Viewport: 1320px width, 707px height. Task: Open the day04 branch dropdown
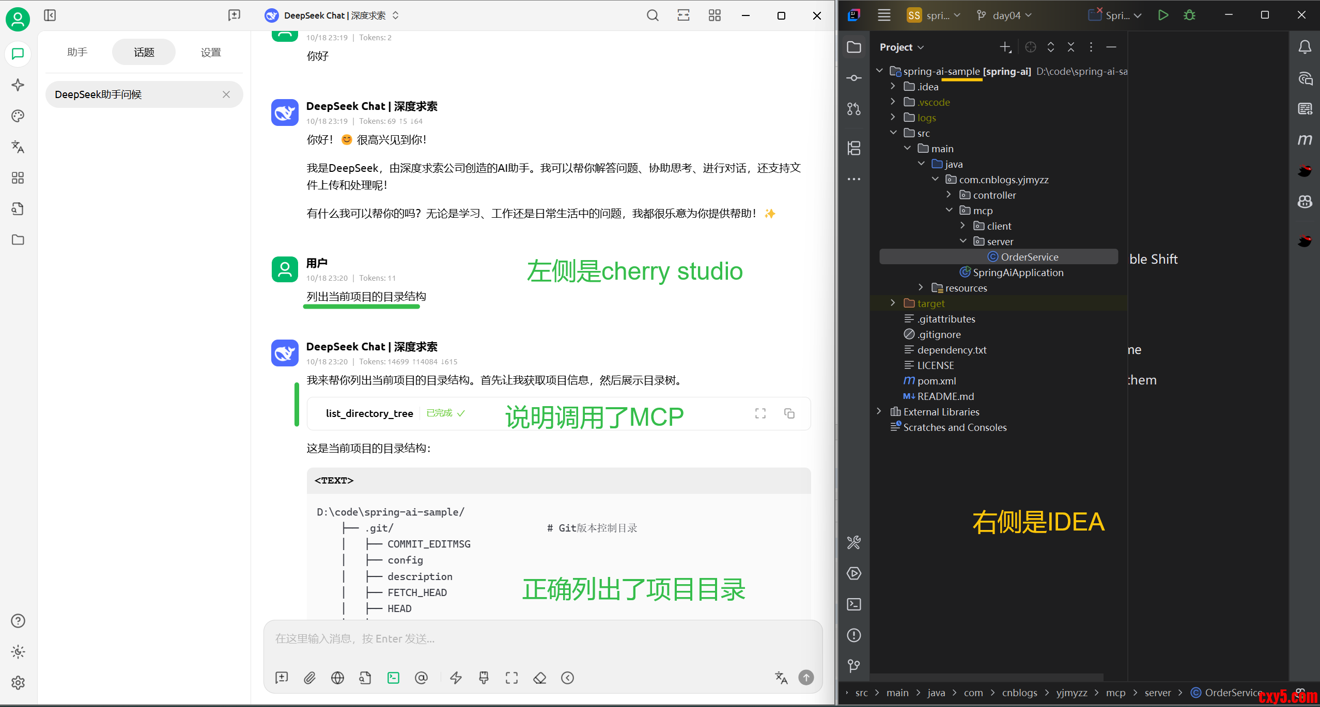coord(1005,15)
